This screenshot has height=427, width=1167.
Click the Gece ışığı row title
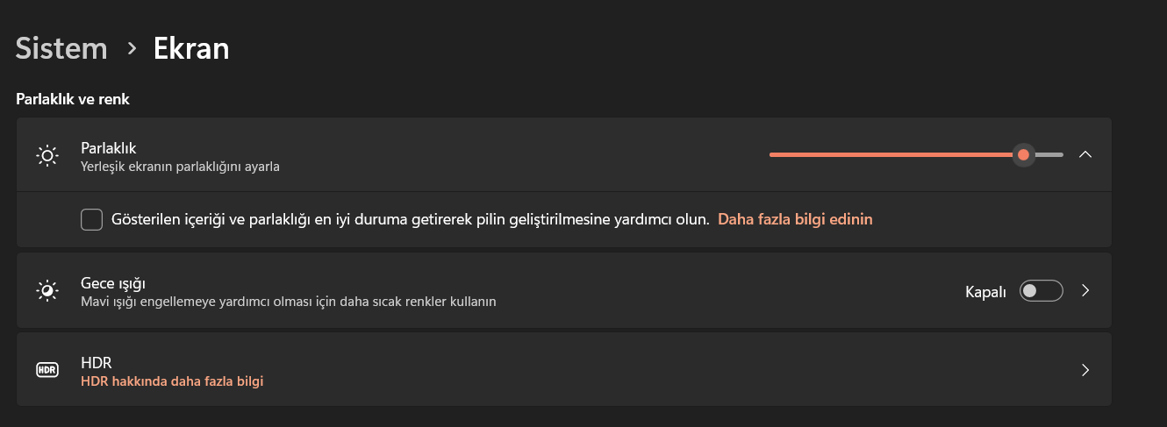click(112, 283)
